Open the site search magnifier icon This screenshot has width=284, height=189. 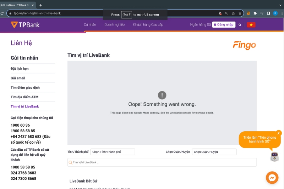pyautogui.click(x=240, y=25)
